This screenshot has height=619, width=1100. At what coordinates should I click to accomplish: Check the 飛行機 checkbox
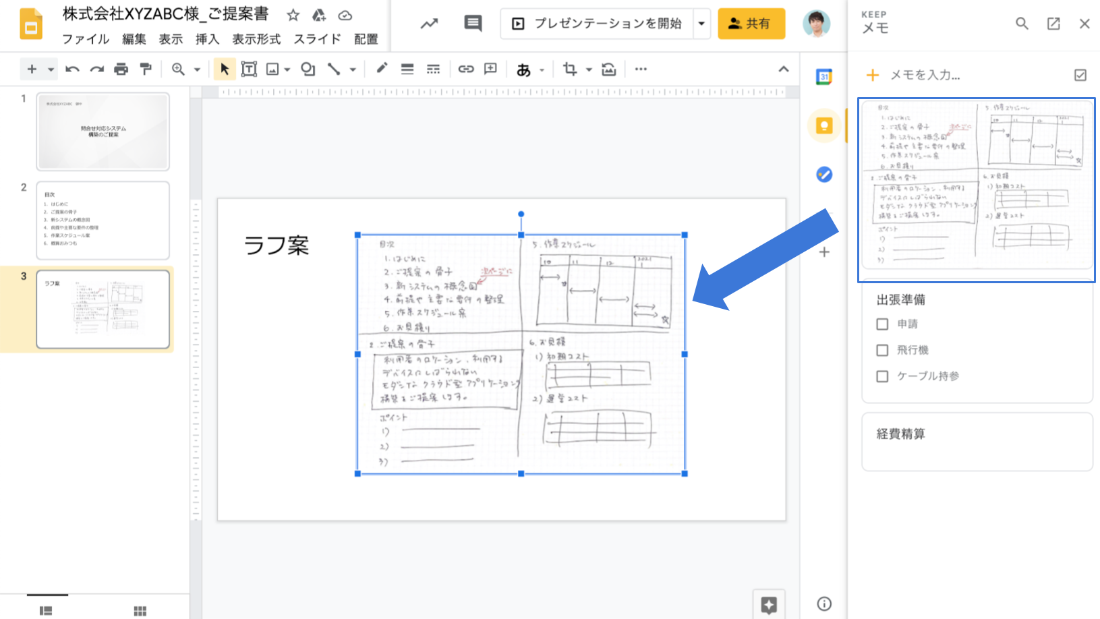tap(882, 350)
